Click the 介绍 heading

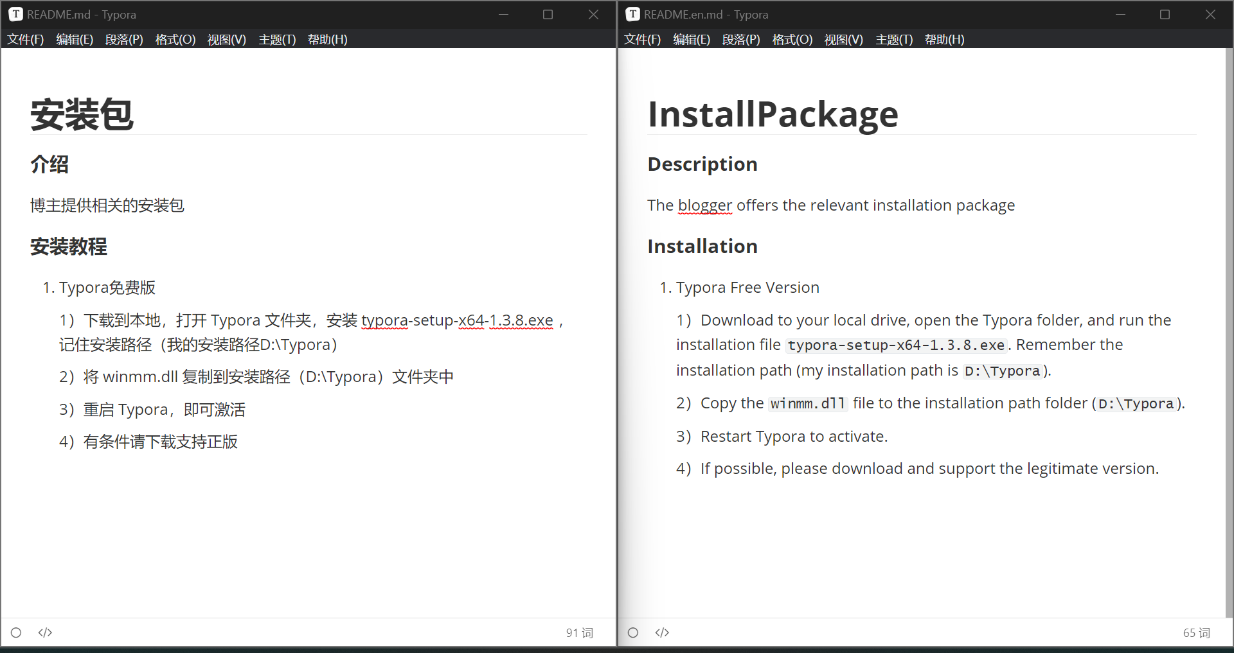[49, 164]
